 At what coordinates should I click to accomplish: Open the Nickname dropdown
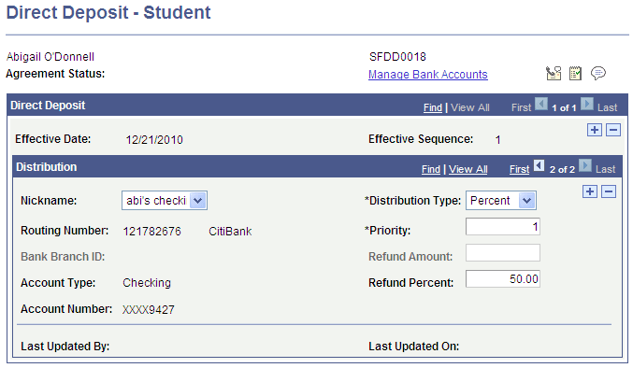(x=165, y=200)
